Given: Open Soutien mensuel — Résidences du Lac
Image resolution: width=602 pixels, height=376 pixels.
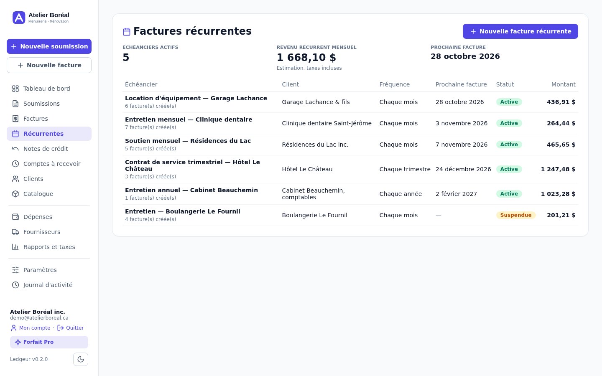Looking at the screenshot, I should [188, 141].
